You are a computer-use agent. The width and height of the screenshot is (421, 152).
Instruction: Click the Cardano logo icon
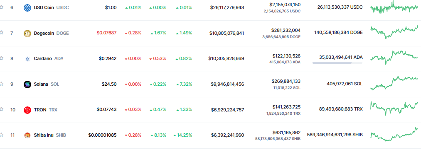(27, 59)
